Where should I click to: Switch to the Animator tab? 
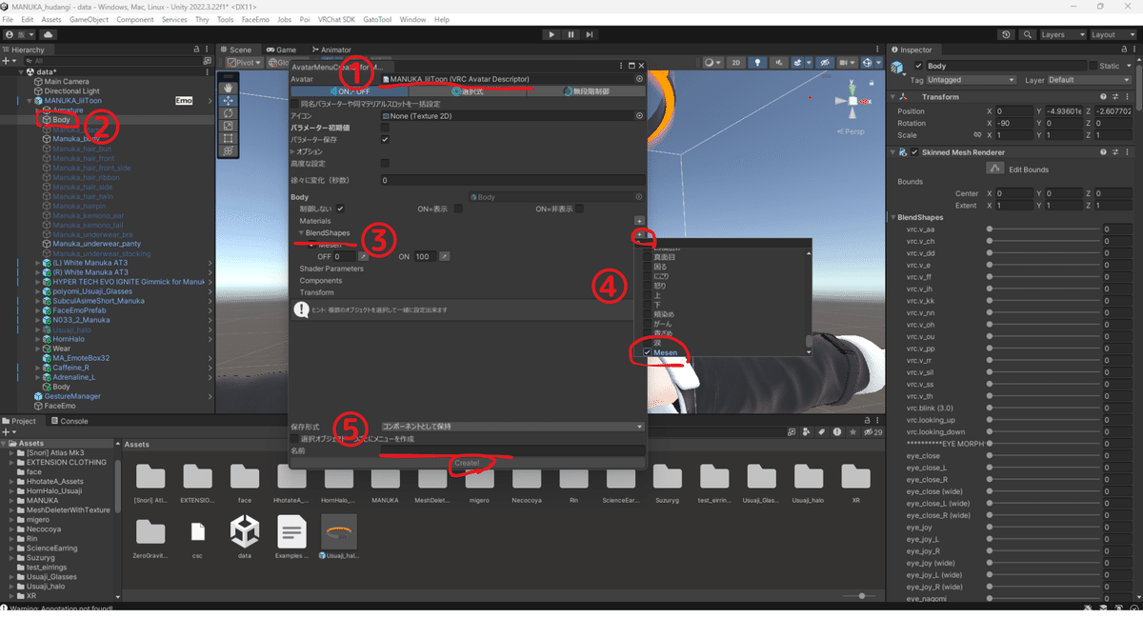pos(331,50)
